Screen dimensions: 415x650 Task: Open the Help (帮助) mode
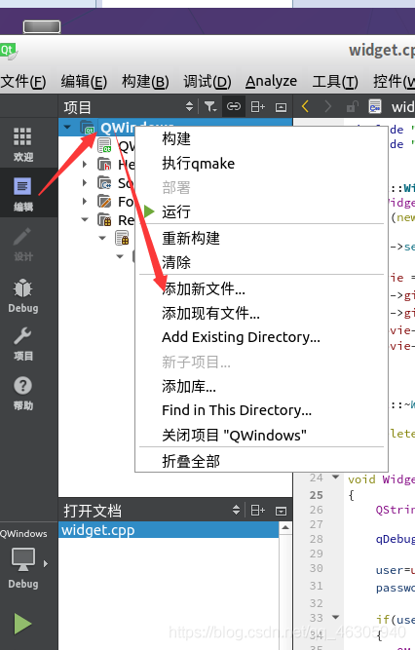click(22, 394)
